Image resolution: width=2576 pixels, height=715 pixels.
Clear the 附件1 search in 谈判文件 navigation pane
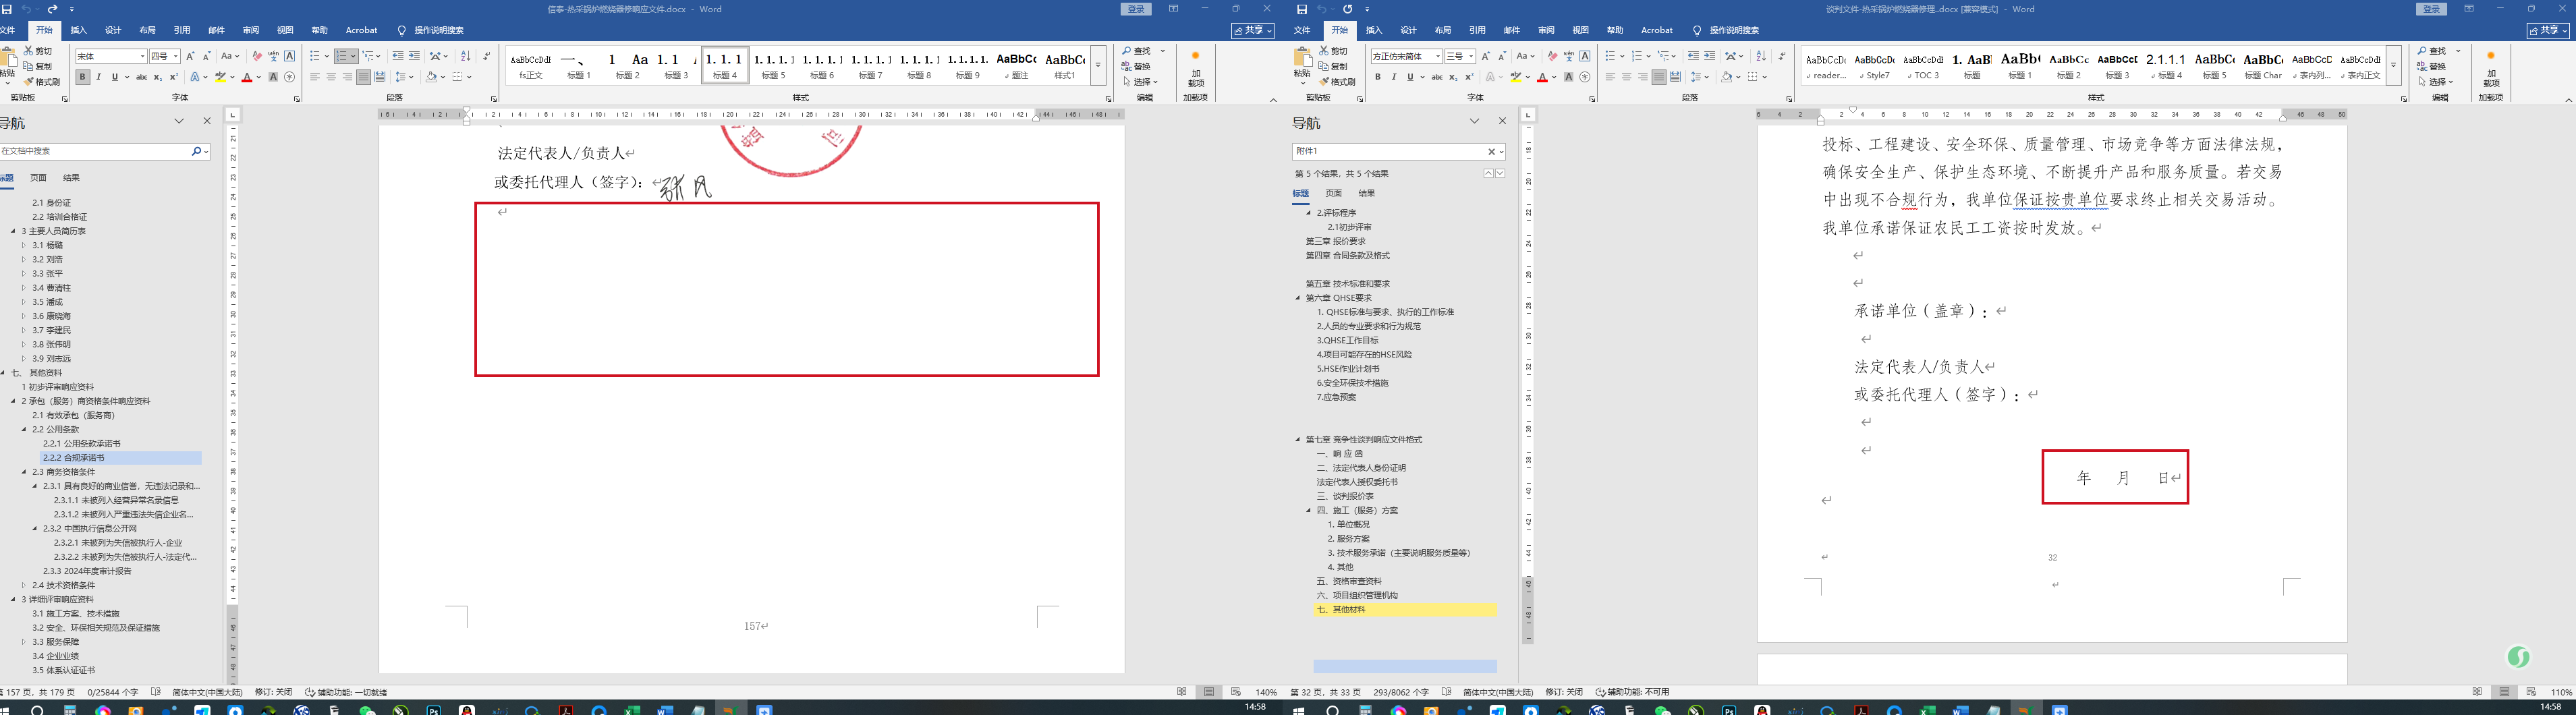pos(1491,152)
